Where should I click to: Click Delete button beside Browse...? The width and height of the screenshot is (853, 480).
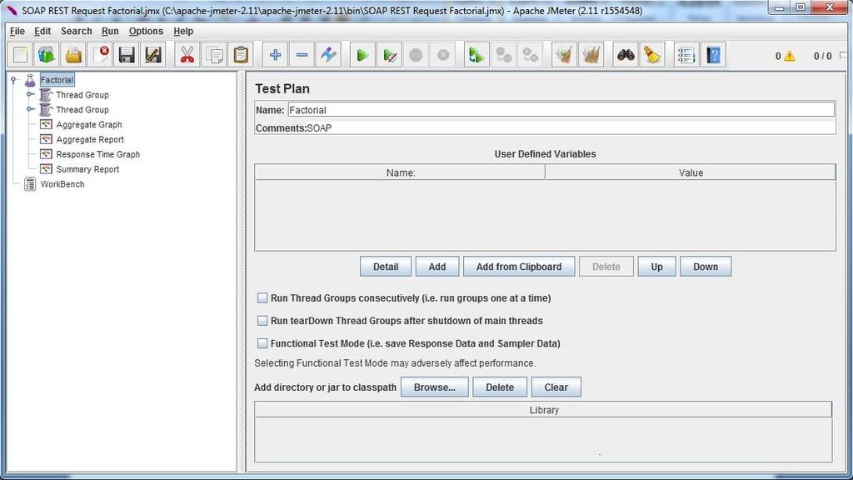pyautogui.click(x=500, y=387)
